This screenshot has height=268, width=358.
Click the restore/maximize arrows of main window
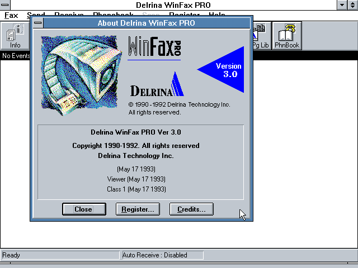coord(352,5)
